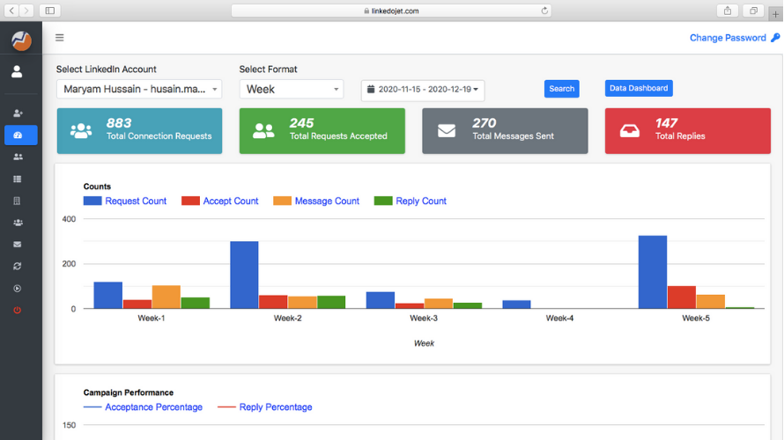Click the Campaign Performance chart title
784x440 pixels.
(129, 392)
